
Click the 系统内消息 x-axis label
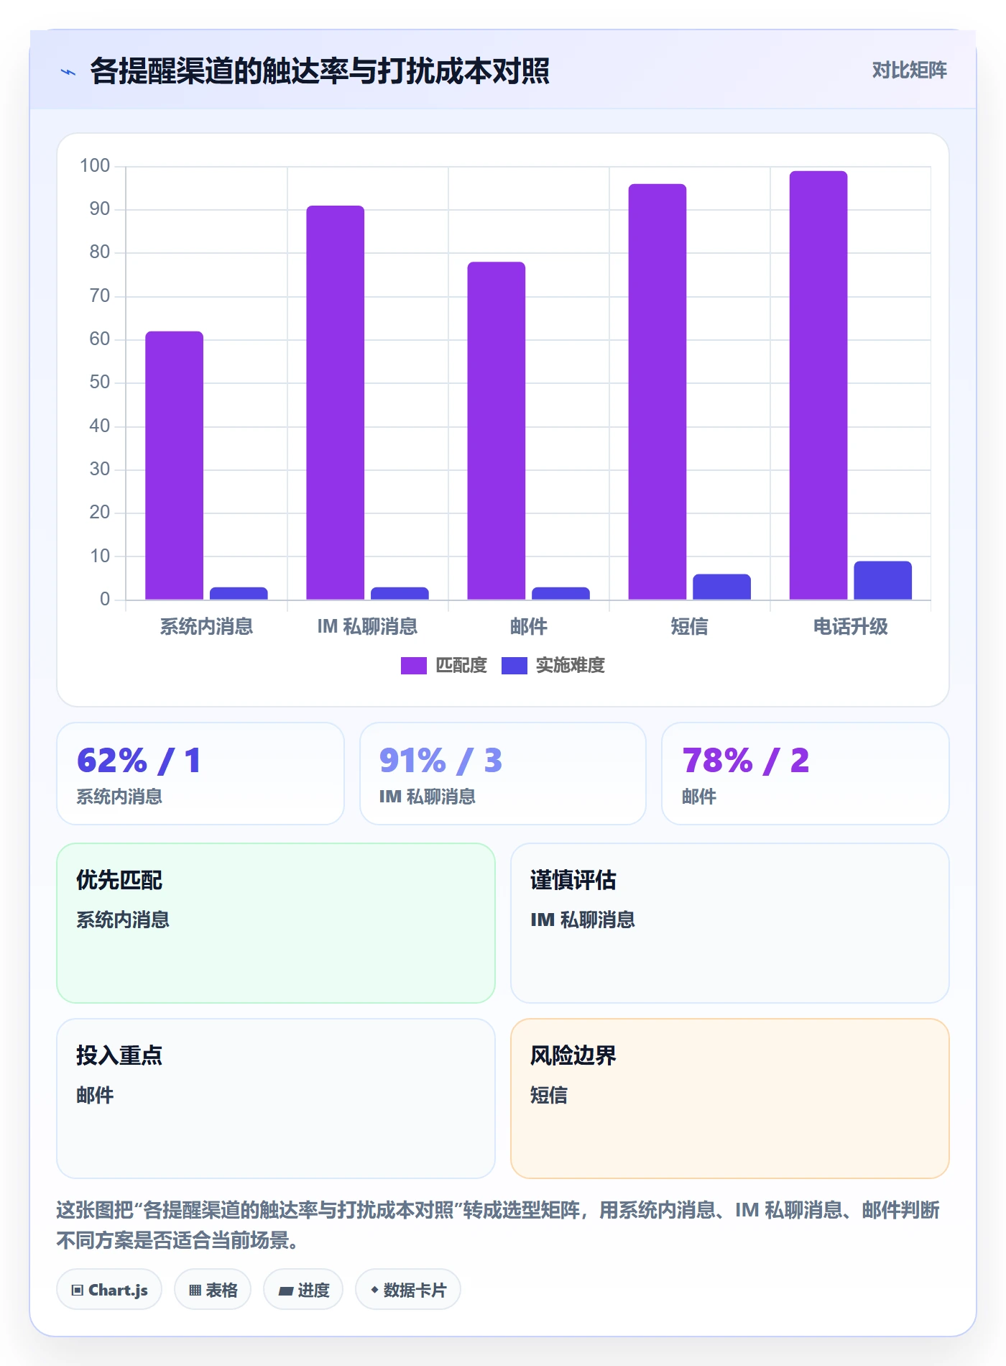pyautogui.click(x=206, y=627)
